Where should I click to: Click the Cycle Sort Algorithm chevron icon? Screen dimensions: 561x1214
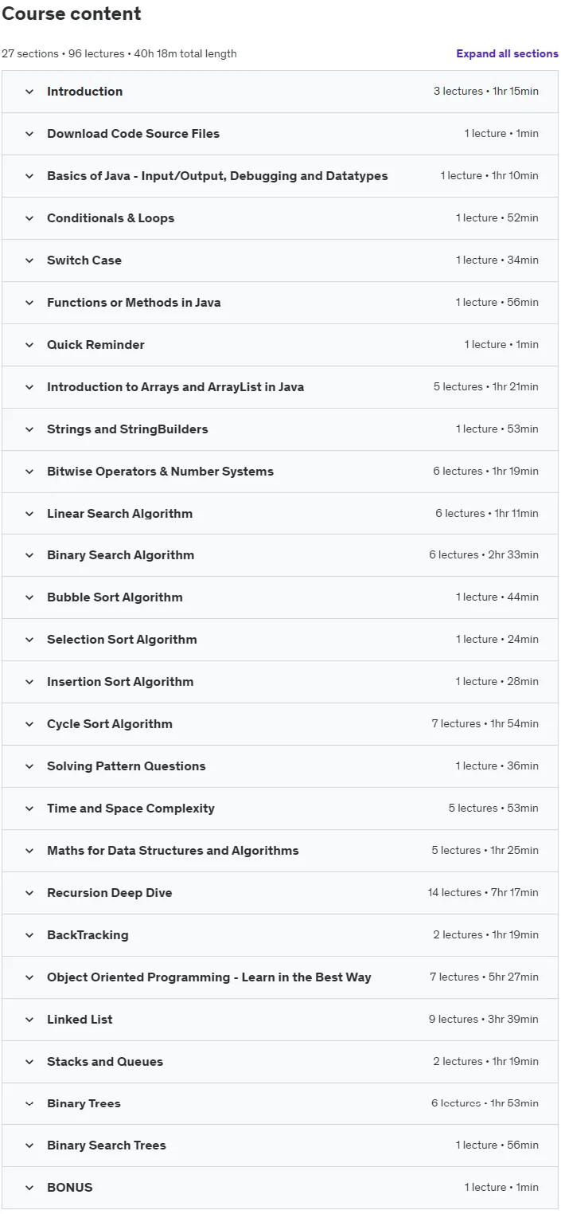tap(29, 724)
